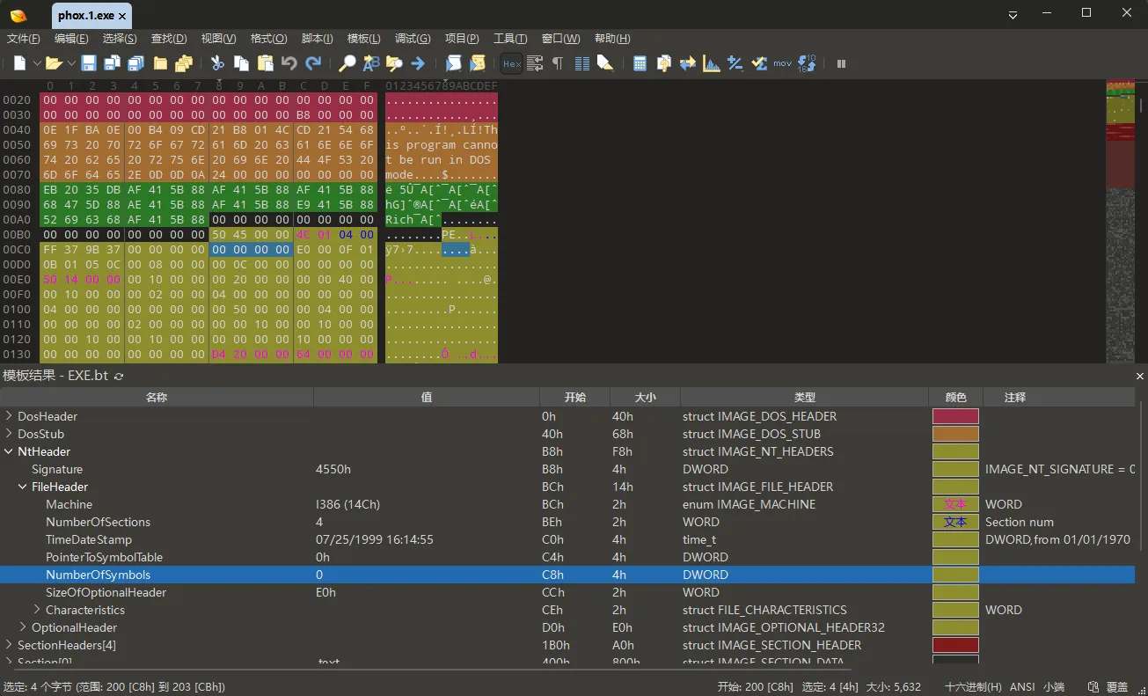This screenshot has height=696, width=1148.
Task: Sort by the 名称 column header
Action: 157,398
